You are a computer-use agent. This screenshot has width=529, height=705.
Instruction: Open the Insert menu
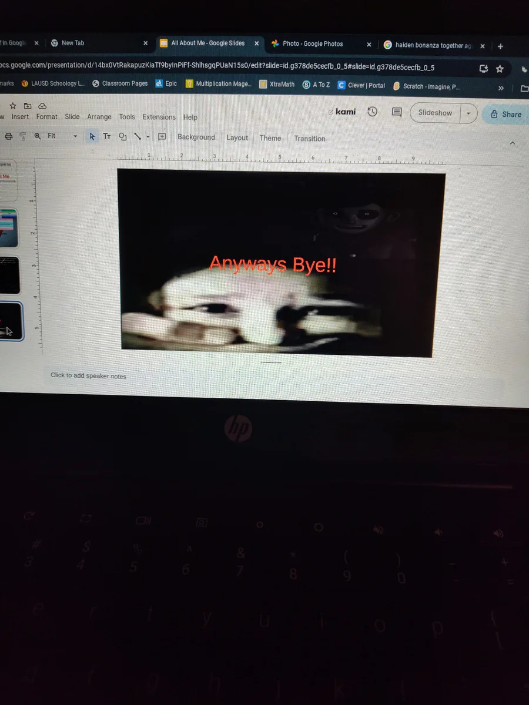(x=20, y=117)
